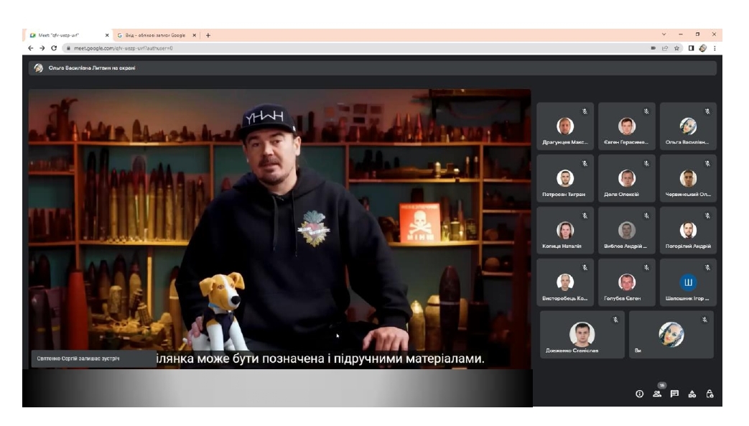Click the camera indicator in address bar
749x426 pixels.
(x=653, y=48)
